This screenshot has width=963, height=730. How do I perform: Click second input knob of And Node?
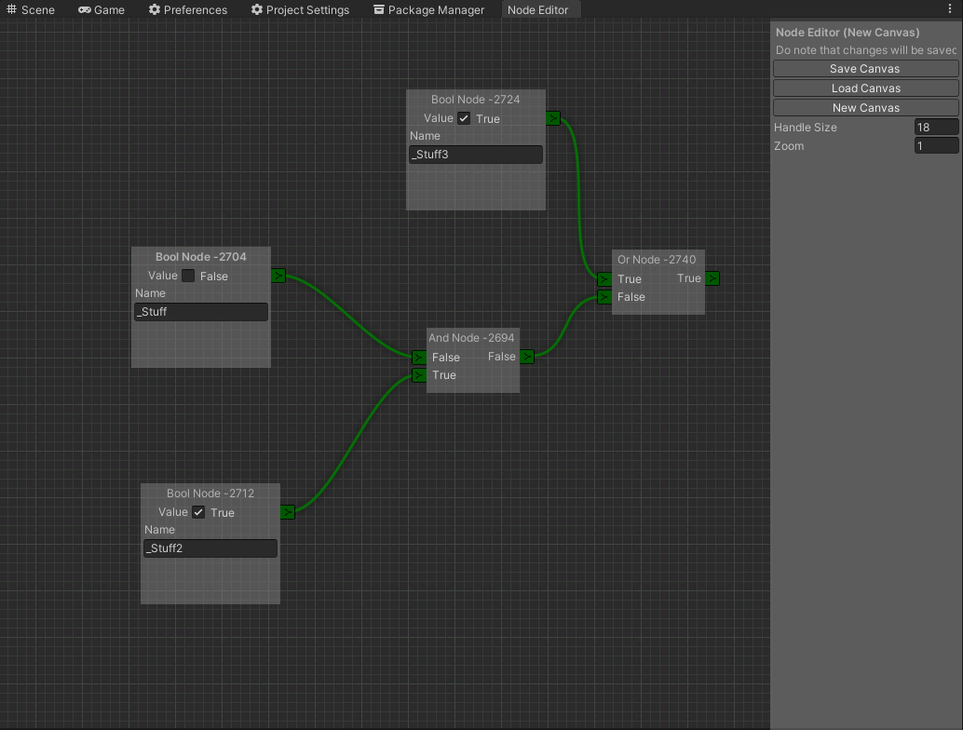[x=419, y=375]
